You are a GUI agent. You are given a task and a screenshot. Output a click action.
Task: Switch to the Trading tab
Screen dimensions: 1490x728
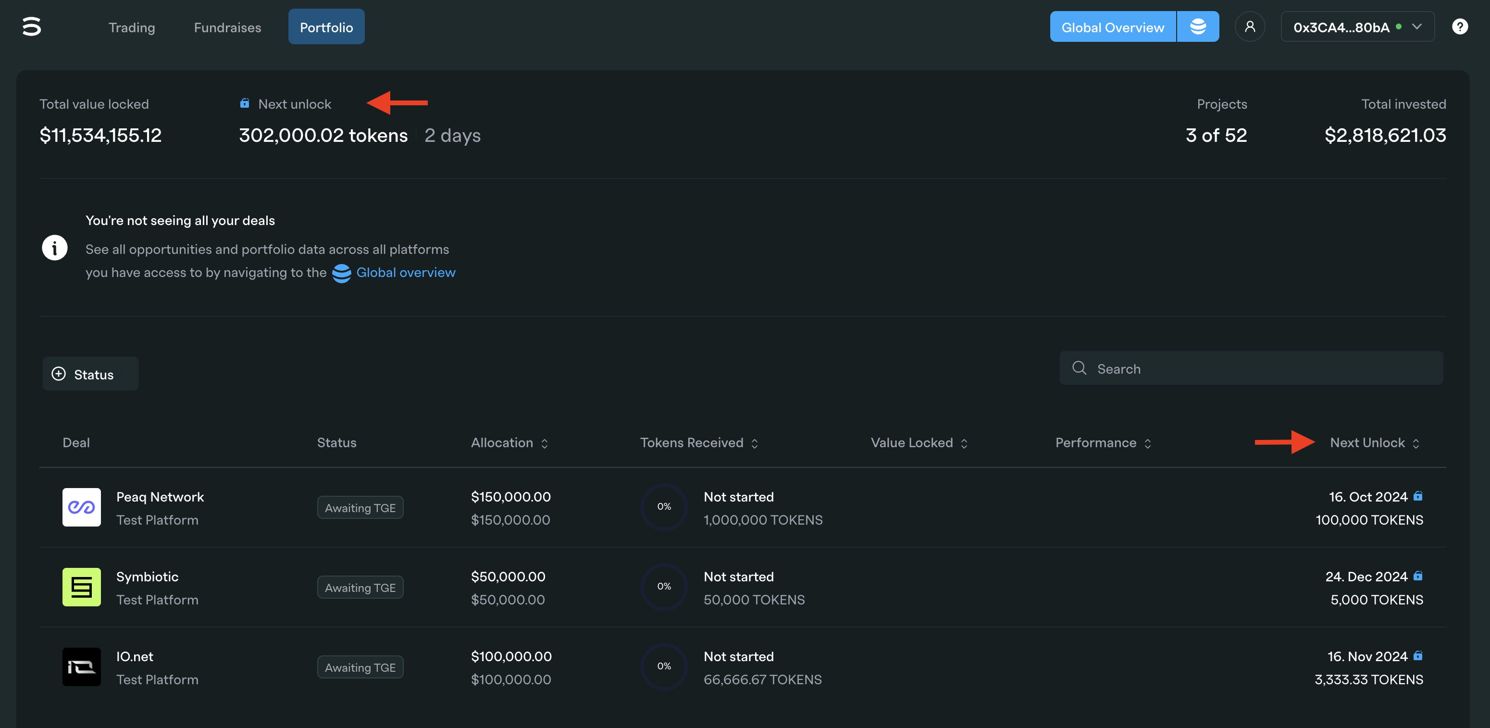point(131,26)
